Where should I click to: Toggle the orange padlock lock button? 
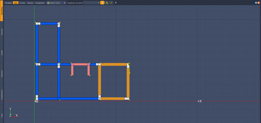(102, 3)
